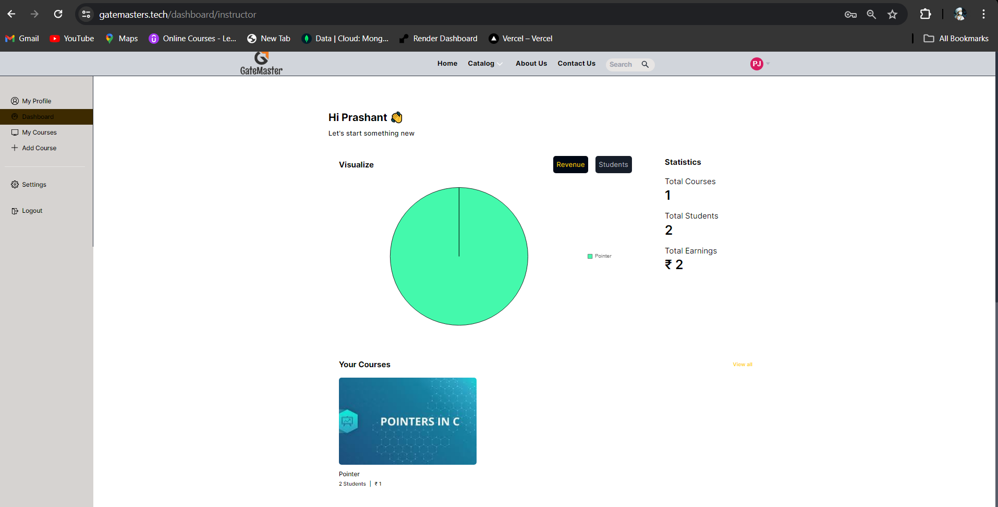Open the Pointers in C course thumbnail
The width and height of the screenshot is (998, 507).
click(407, 421)
